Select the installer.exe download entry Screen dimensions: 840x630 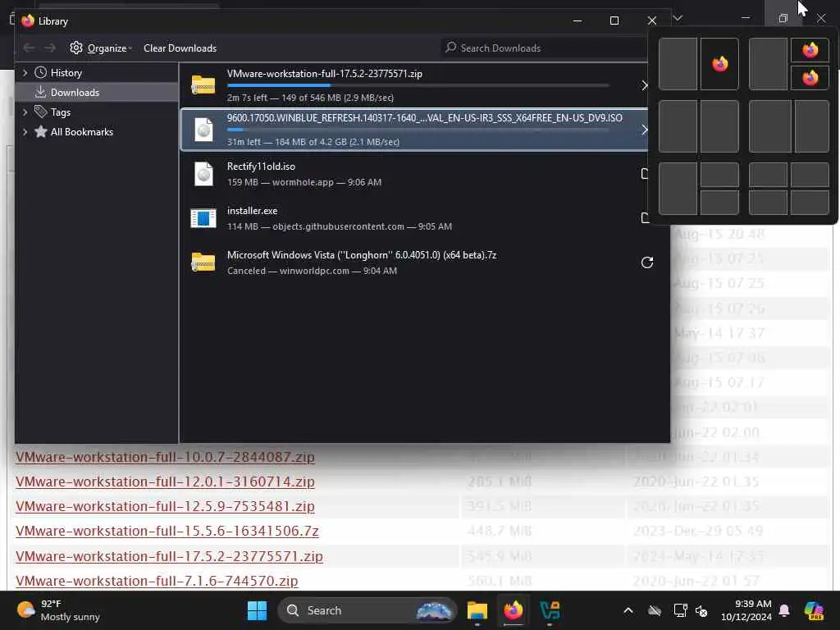[x=414, y=218]
